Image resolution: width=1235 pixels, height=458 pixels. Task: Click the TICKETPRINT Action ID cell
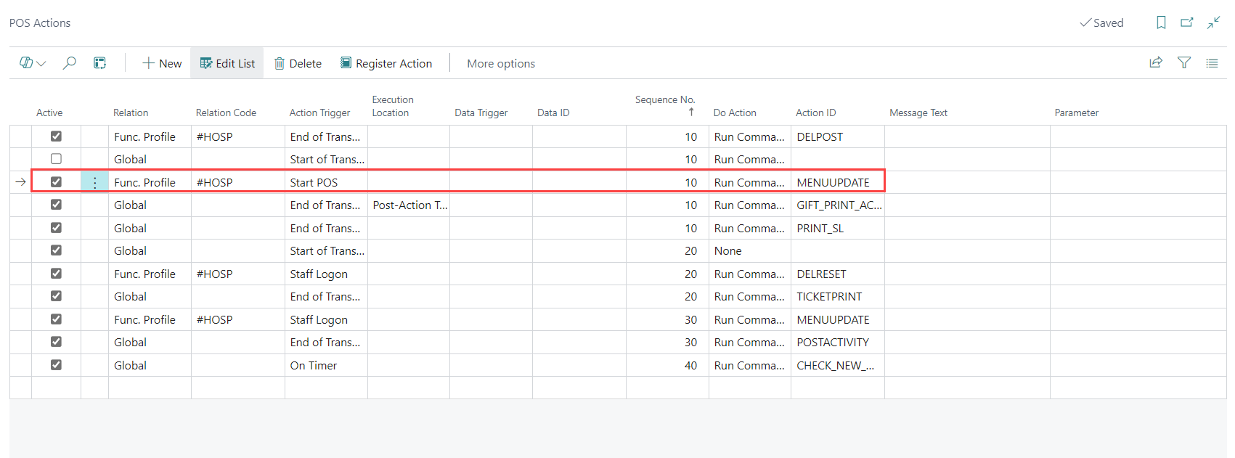829,296
